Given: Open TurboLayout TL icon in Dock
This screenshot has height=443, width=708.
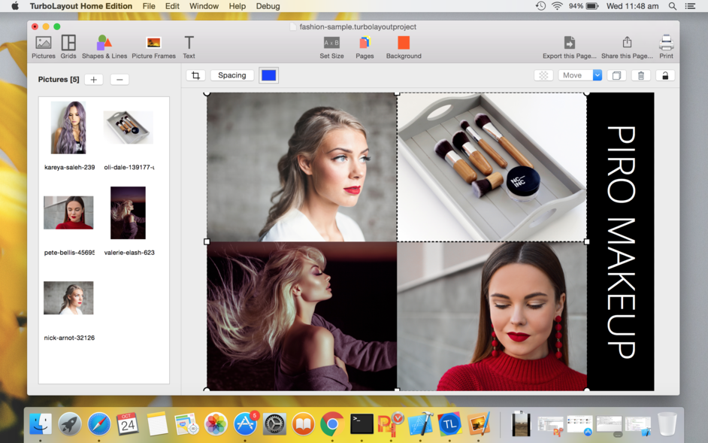Looking at the screenshot, I should point(449,424).
